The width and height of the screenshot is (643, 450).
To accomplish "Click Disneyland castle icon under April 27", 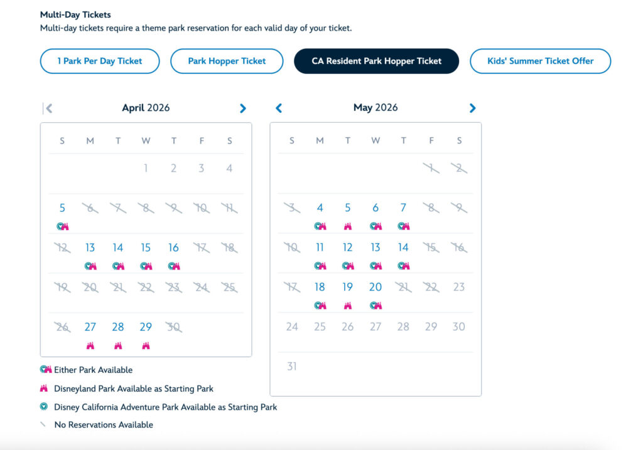I will pos(90,345).
